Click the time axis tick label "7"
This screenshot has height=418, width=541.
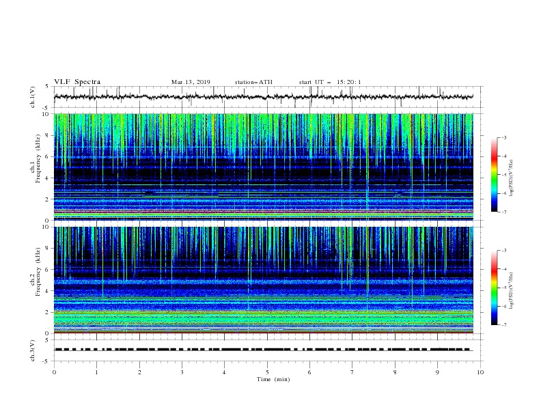[352, 372]
